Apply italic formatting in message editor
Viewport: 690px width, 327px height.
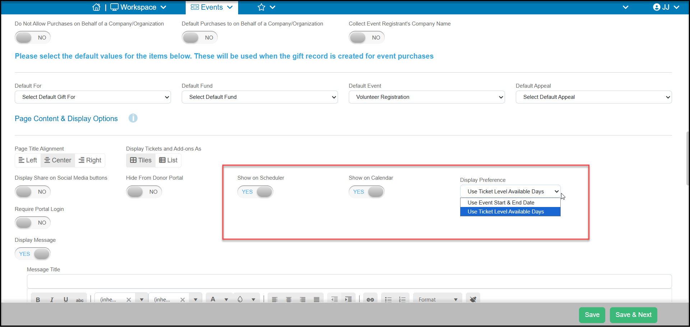tap(52, 299)
